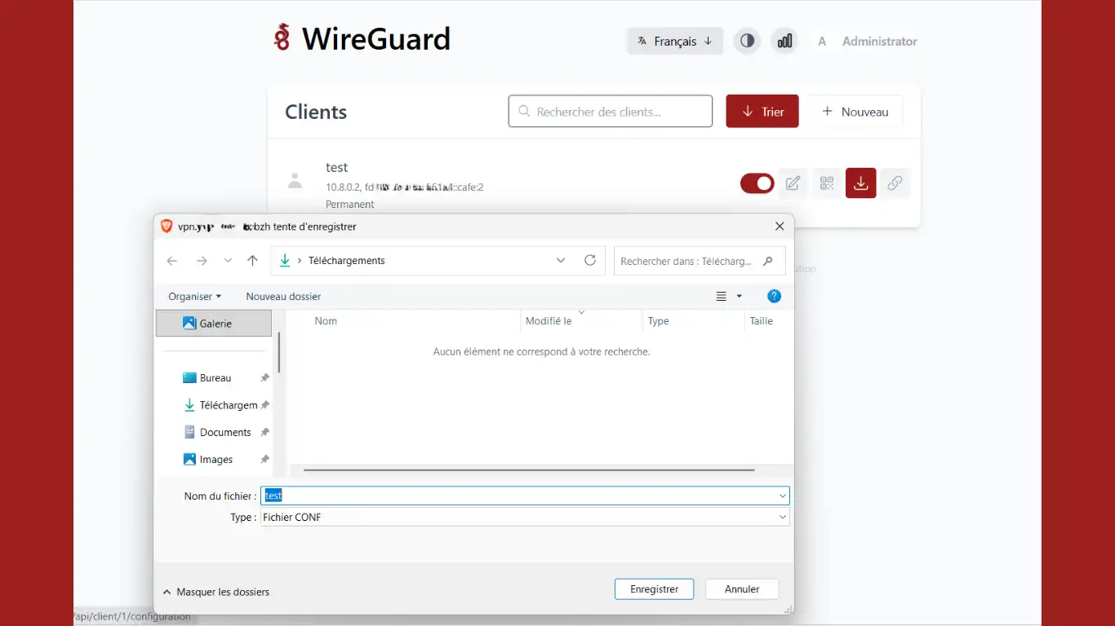This screenshot has height=626, width=1115.
Task: Click the Enregistrer button
Action: click(654, 589)
